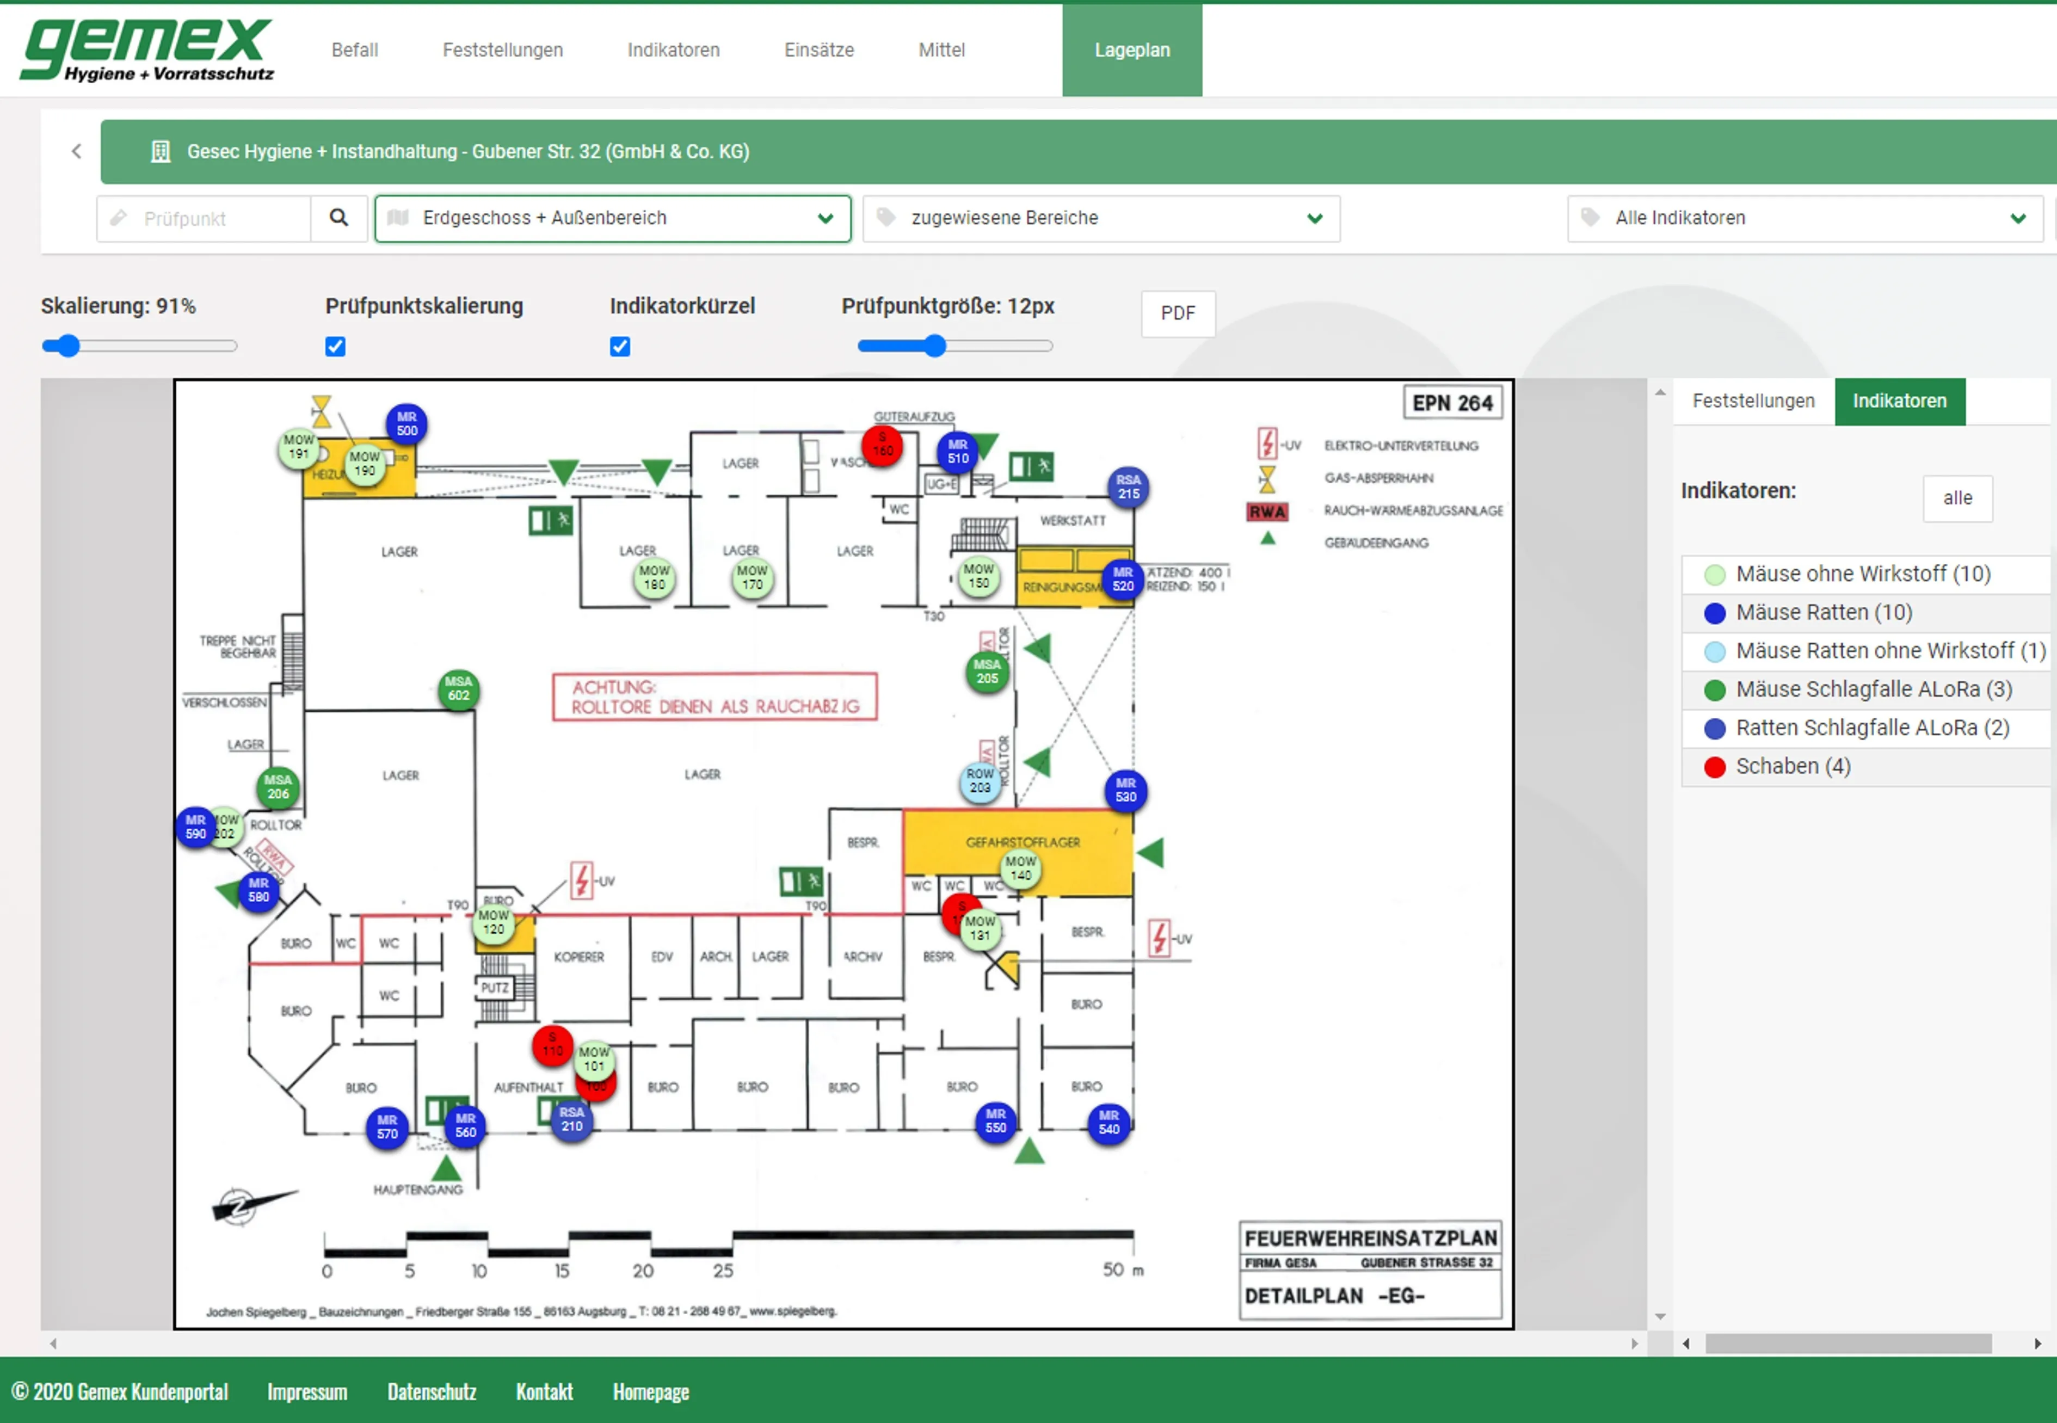Click the MSA 602 green marker

click(x=458, y=689)
